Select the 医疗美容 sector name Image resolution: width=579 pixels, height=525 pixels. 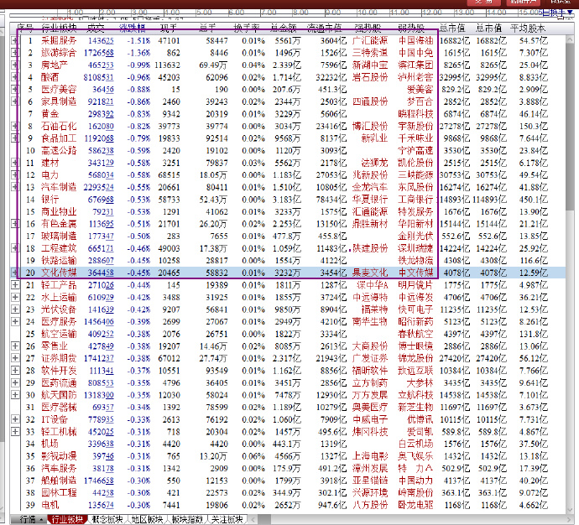point(59,89)
